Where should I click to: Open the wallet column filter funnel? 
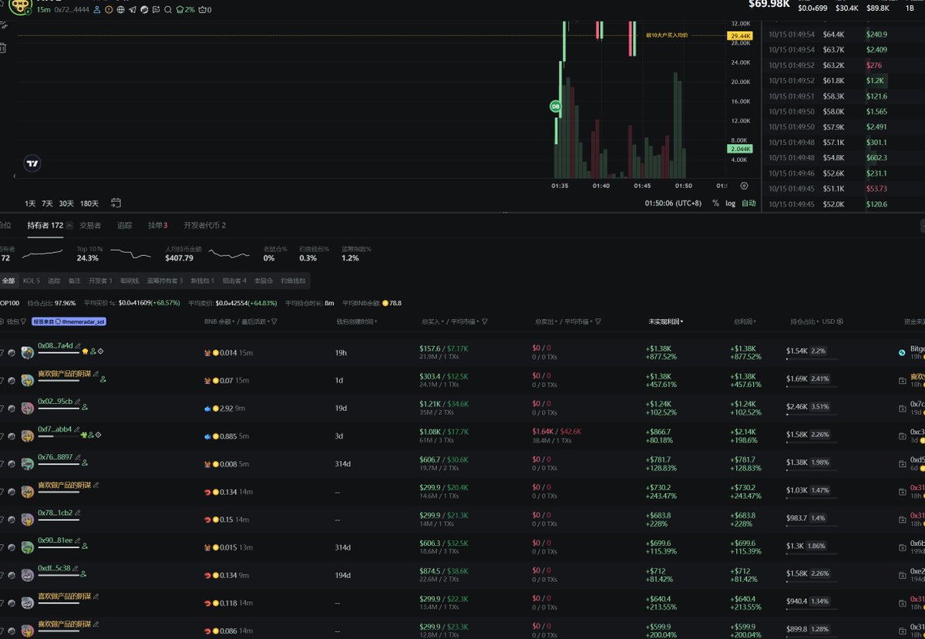[23, 321]
